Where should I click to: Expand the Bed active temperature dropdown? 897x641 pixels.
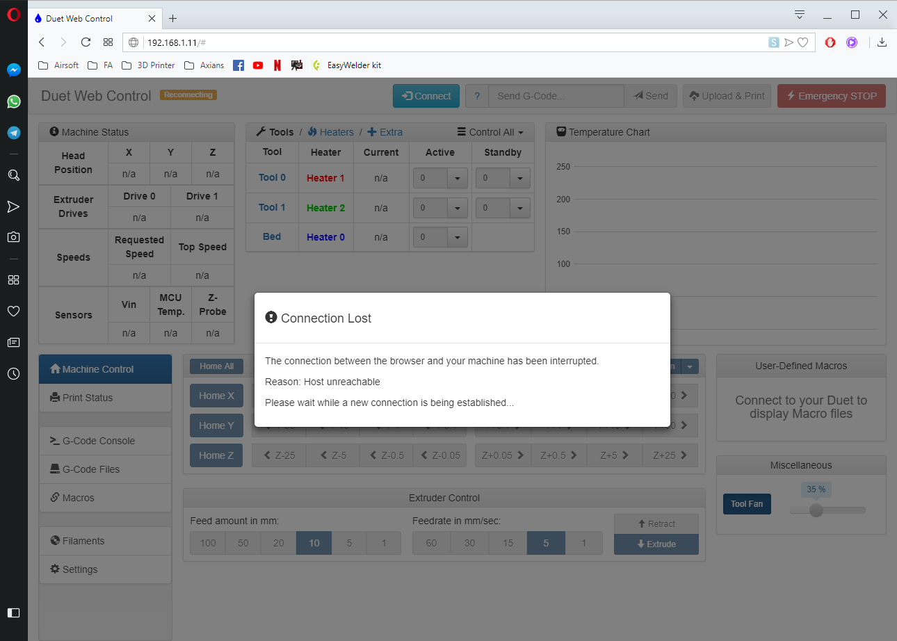point(458,237)
